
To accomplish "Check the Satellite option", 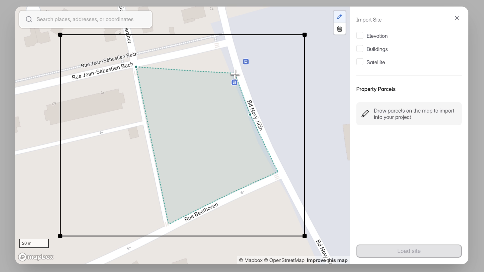I will [x=360, y=62].
